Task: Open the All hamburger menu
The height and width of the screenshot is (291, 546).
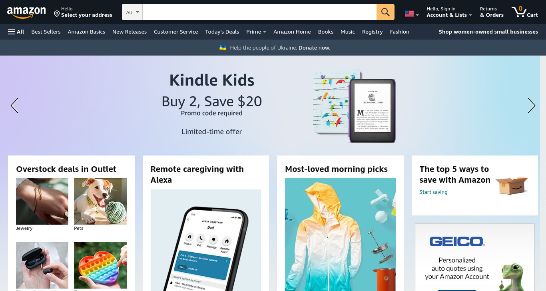Action: click(16, 32)
